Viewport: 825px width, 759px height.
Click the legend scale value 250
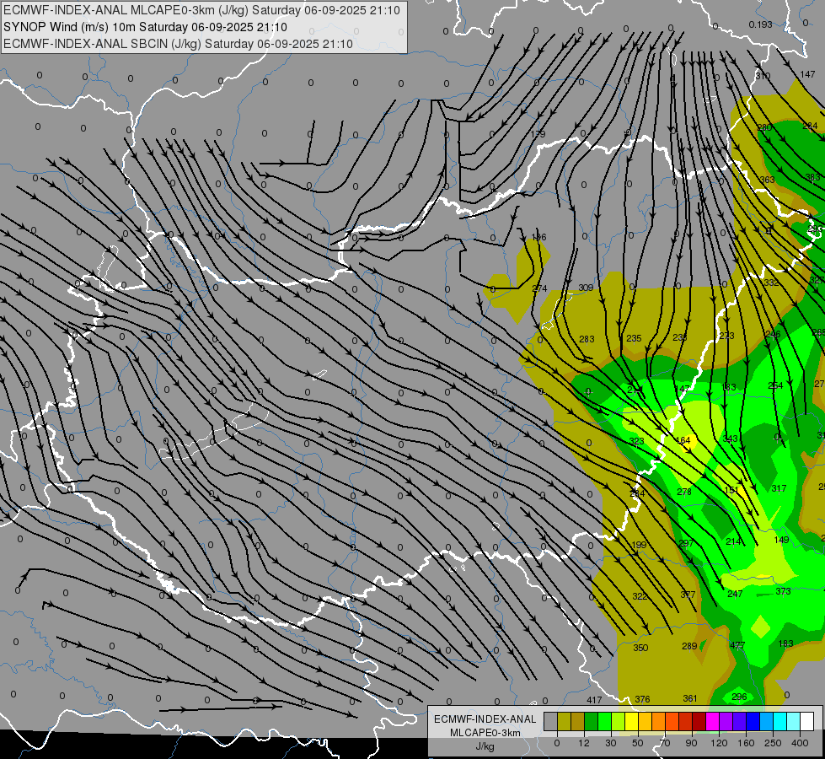click(x=773, y=743)
